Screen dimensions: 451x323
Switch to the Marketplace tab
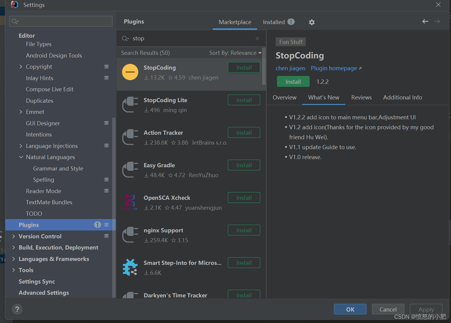pyautogui.click(x=235, y=22)
